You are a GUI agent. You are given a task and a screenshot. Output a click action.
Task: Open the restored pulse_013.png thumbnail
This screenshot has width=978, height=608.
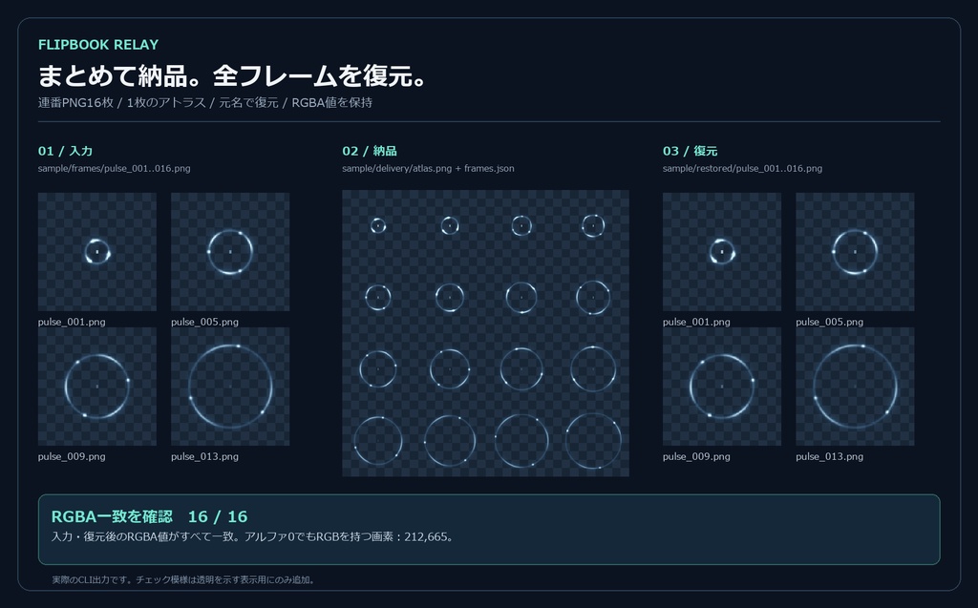coord(855,387)
